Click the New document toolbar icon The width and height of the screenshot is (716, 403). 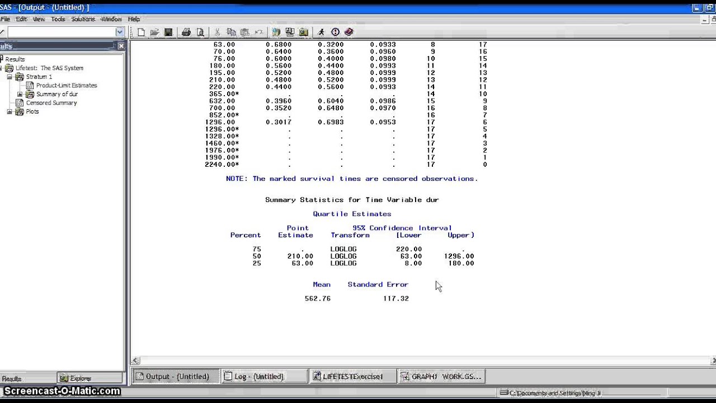tap(141, 32)
